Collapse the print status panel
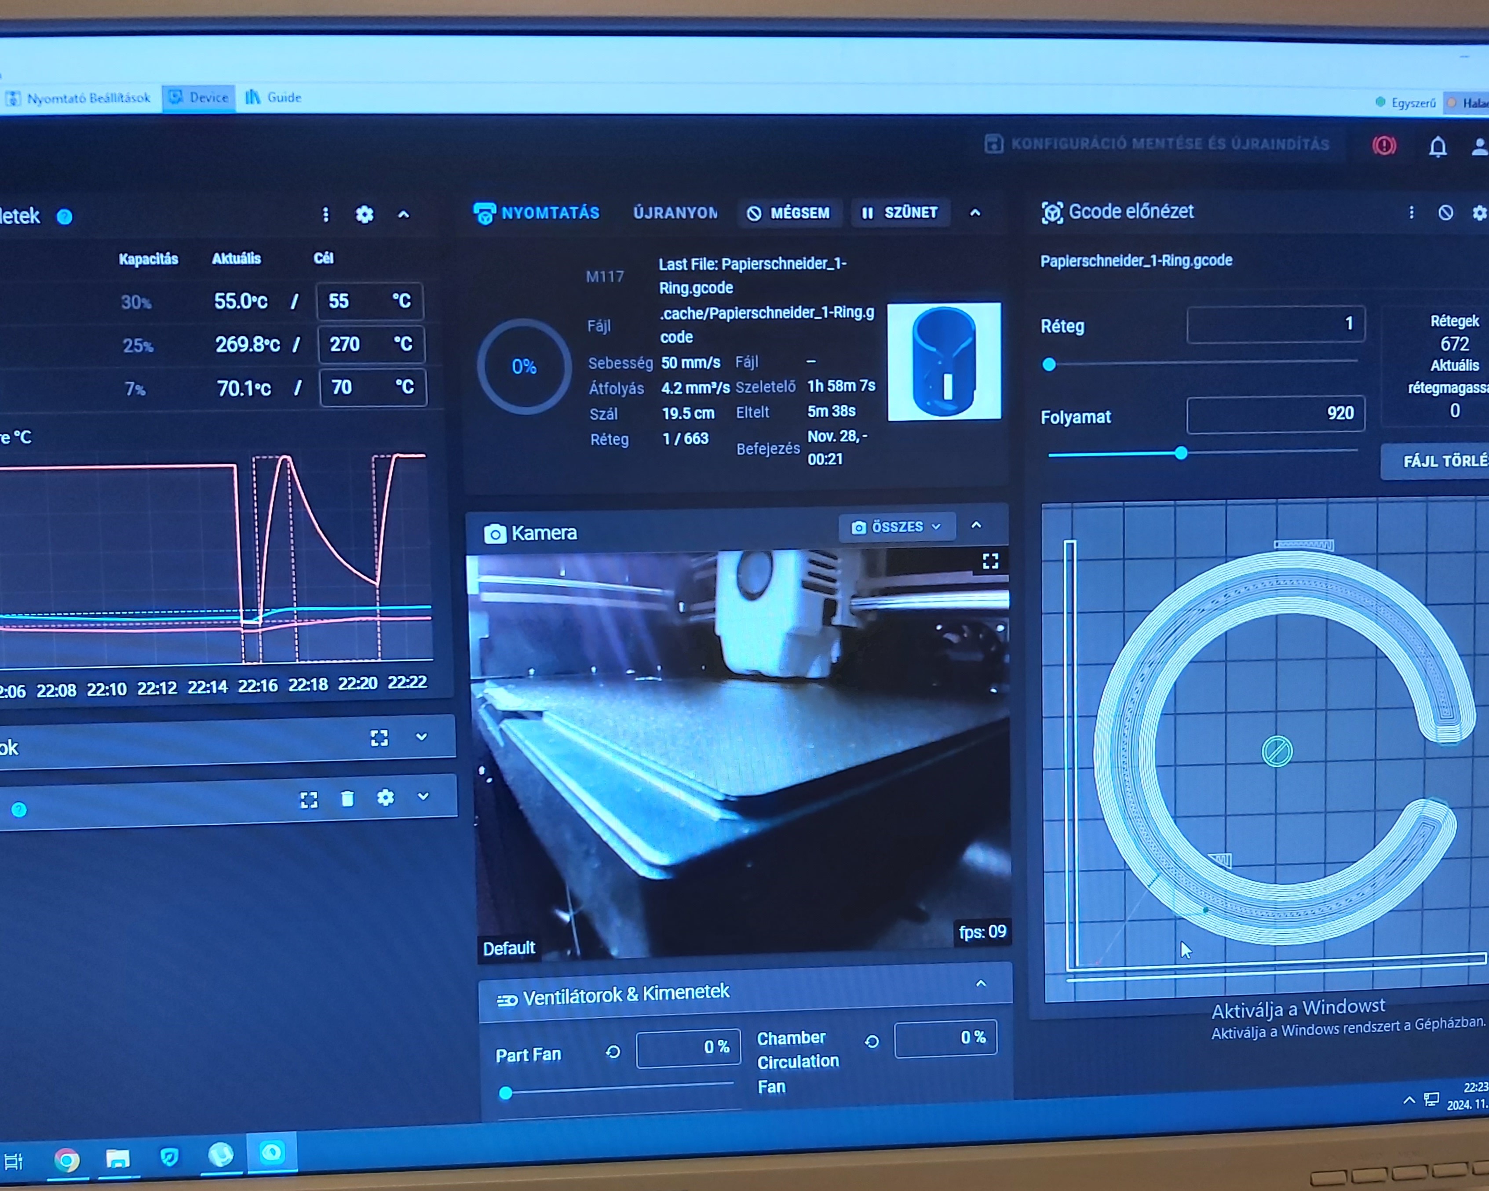This screenshot has width=1489, height=1191. 975,213
